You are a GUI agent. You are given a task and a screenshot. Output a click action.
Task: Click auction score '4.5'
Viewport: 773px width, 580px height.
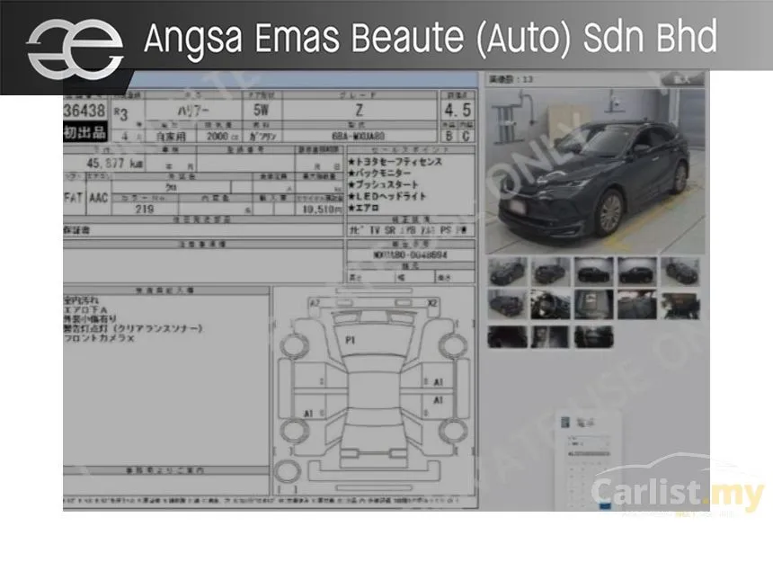[458, 110]
